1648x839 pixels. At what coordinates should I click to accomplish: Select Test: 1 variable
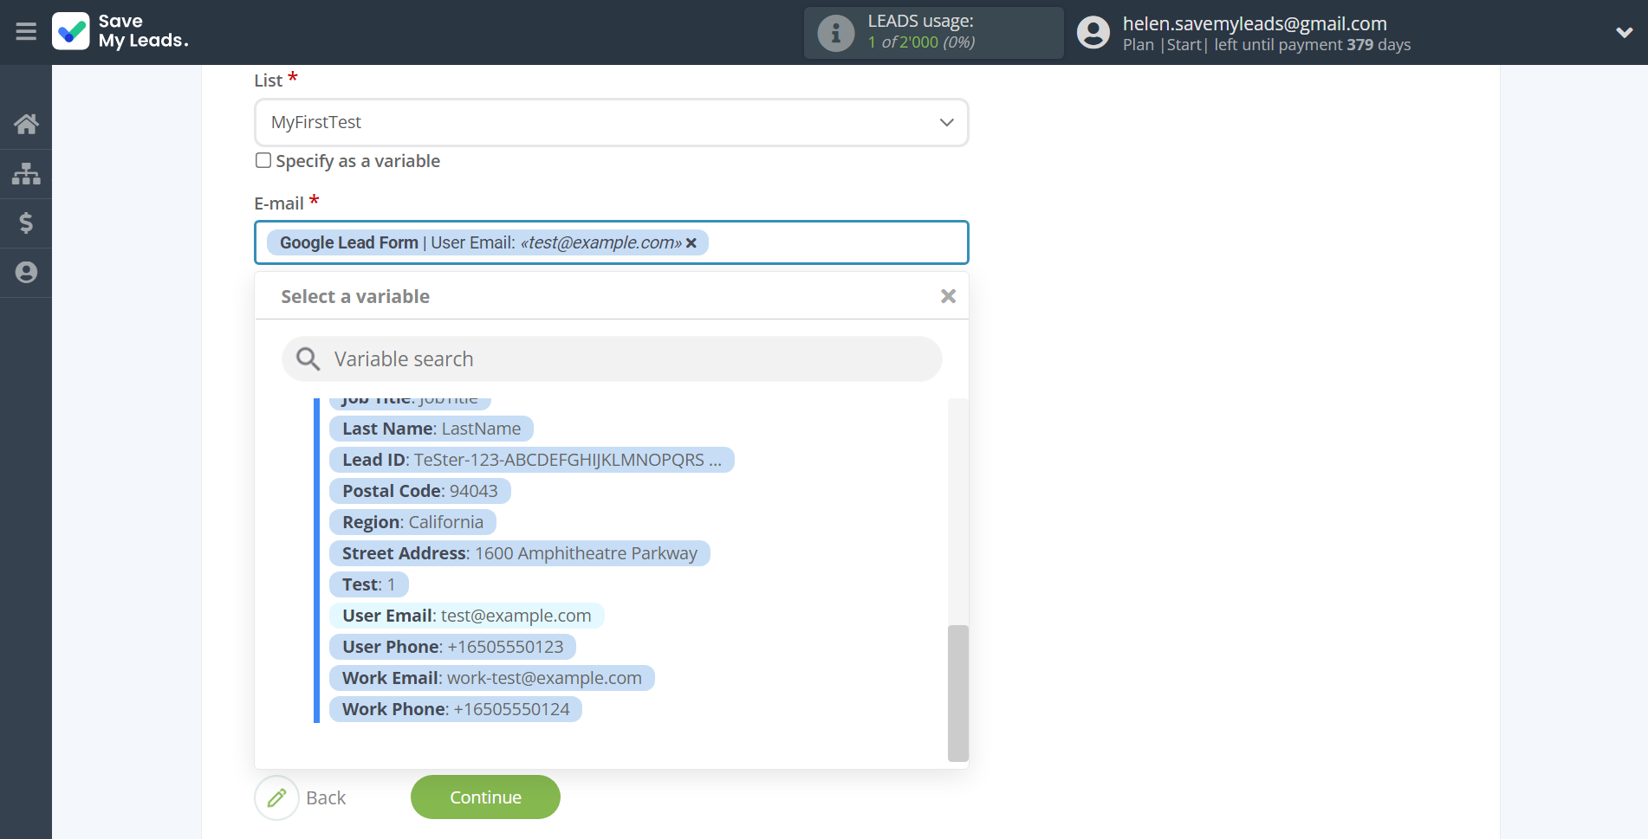(368, 584)
